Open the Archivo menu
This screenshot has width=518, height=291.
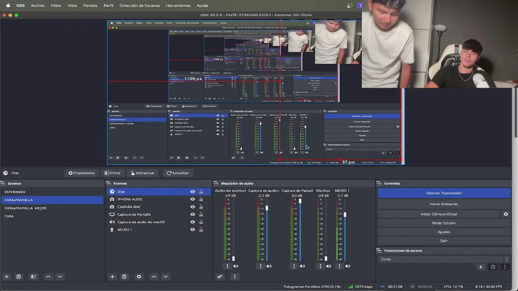[x=38, y=6]
